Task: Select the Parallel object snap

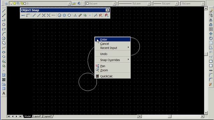Action: [80, 15]
